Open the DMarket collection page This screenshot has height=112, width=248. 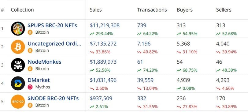pos(39,80)
